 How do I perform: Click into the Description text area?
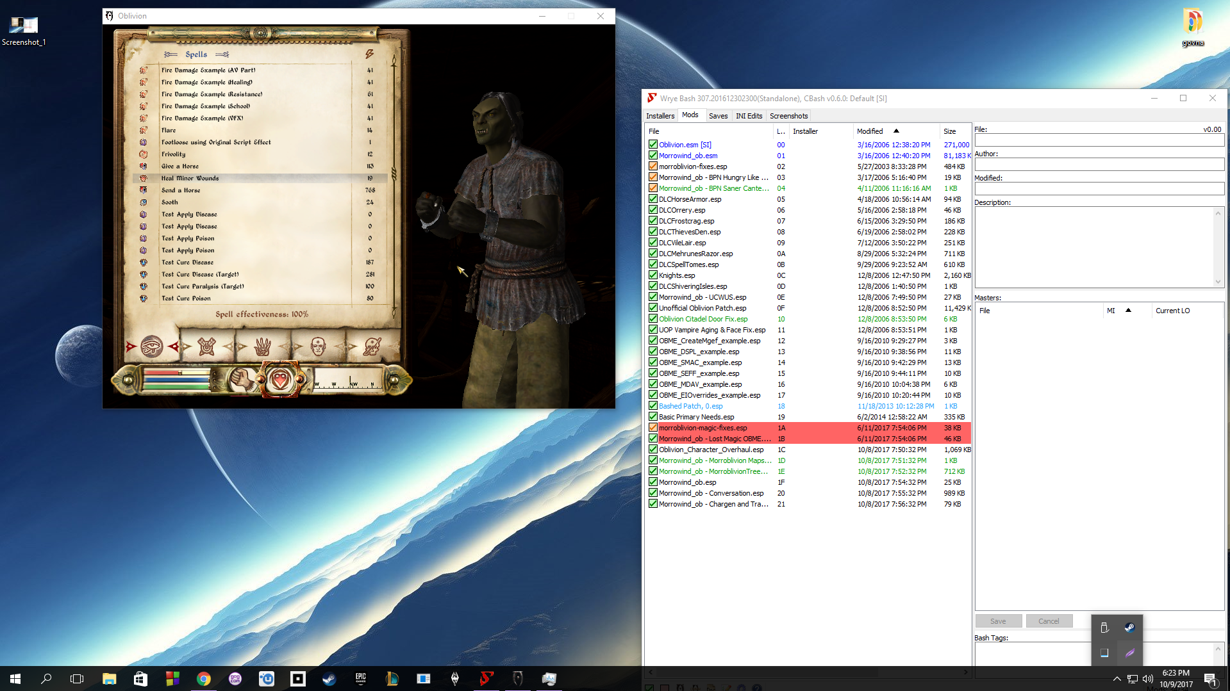pos(1094,247)
